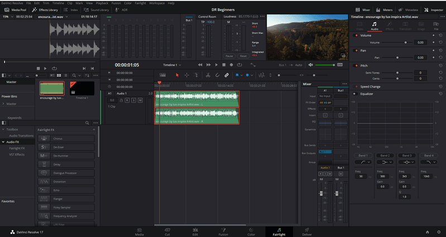Open the Fusion menu
The width and height of the screenshot is (446, 237).
point(116,3)
